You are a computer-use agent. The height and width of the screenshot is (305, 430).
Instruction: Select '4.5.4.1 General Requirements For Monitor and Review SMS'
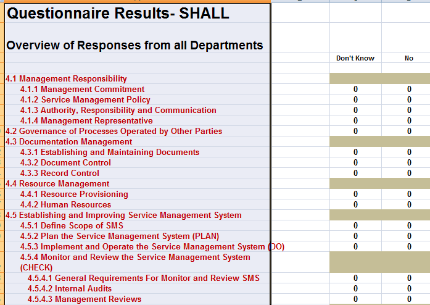pyautogui.click(x=143, y=278)
